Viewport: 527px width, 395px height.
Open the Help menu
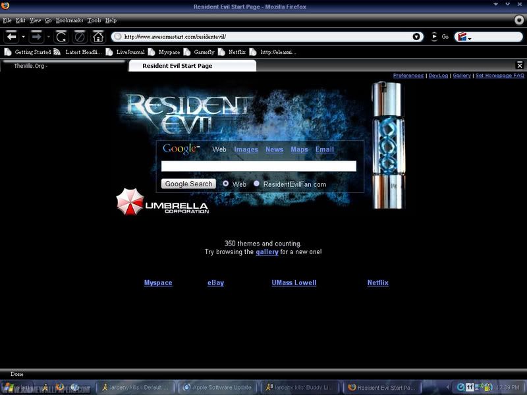[111, 20]
